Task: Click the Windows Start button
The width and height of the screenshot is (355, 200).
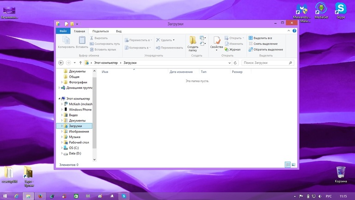Action: [5, 196]
